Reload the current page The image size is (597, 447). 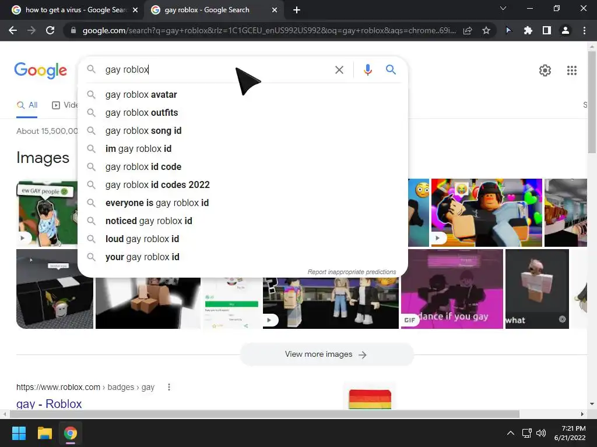(50, 30)
